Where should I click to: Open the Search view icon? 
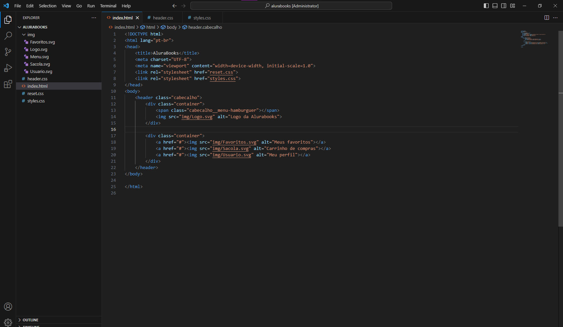8,36
